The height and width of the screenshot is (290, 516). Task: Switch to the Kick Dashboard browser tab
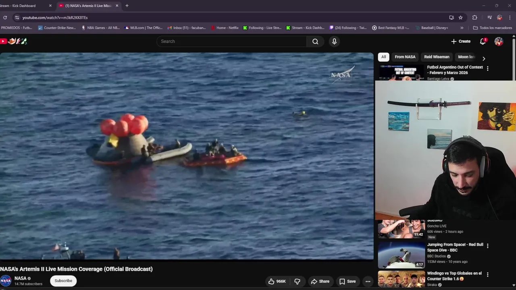pos(22,6)
